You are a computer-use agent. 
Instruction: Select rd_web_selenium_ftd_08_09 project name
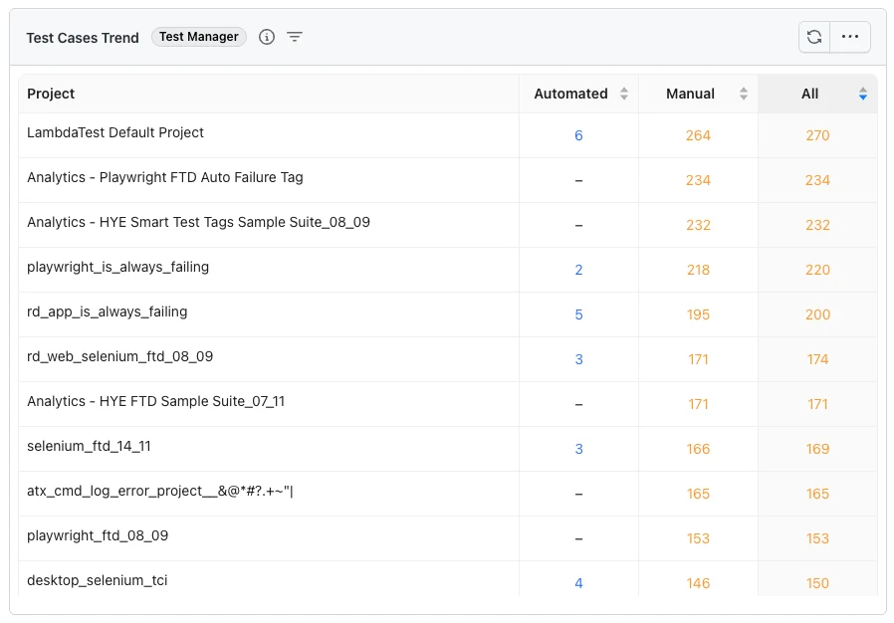(x=119, y=356)
